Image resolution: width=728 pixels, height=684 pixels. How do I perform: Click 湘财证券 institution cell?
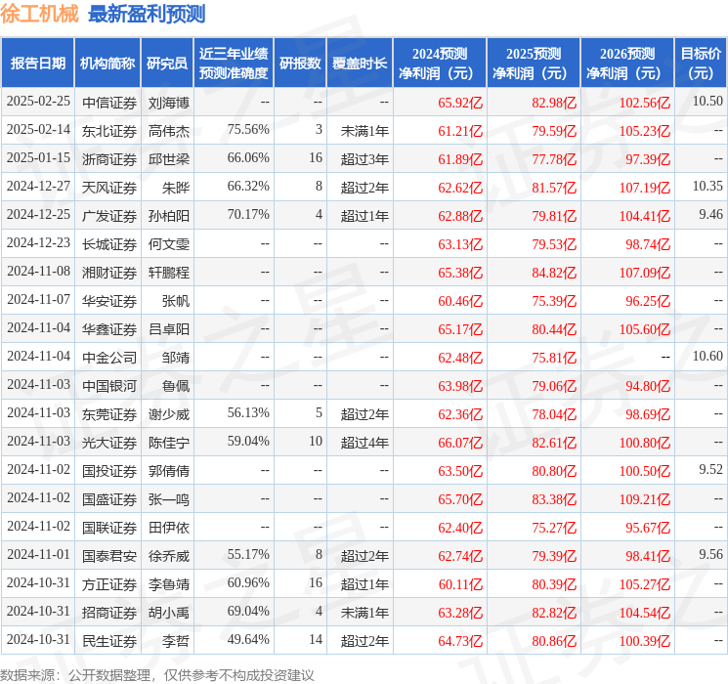109,273
